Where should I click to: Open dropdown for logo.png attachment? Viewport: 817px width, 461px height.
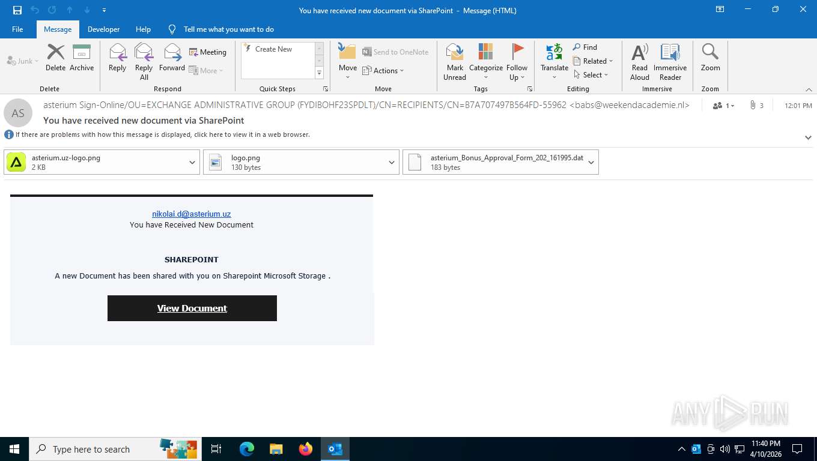pos(392,162)
